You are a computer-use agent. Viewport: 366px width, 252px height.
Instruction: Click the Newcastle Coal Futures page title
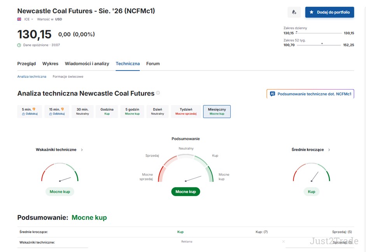(x=86, y=11)
